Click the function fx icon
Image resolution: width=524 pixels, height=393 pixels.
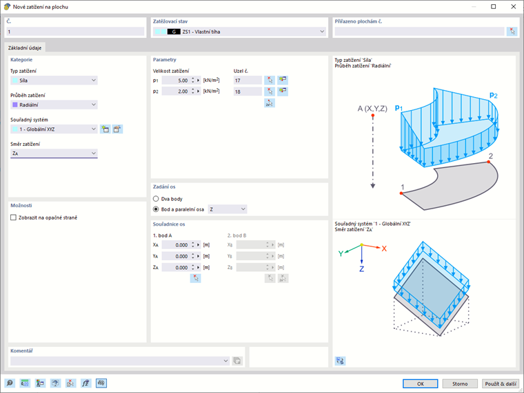point(86,383)
